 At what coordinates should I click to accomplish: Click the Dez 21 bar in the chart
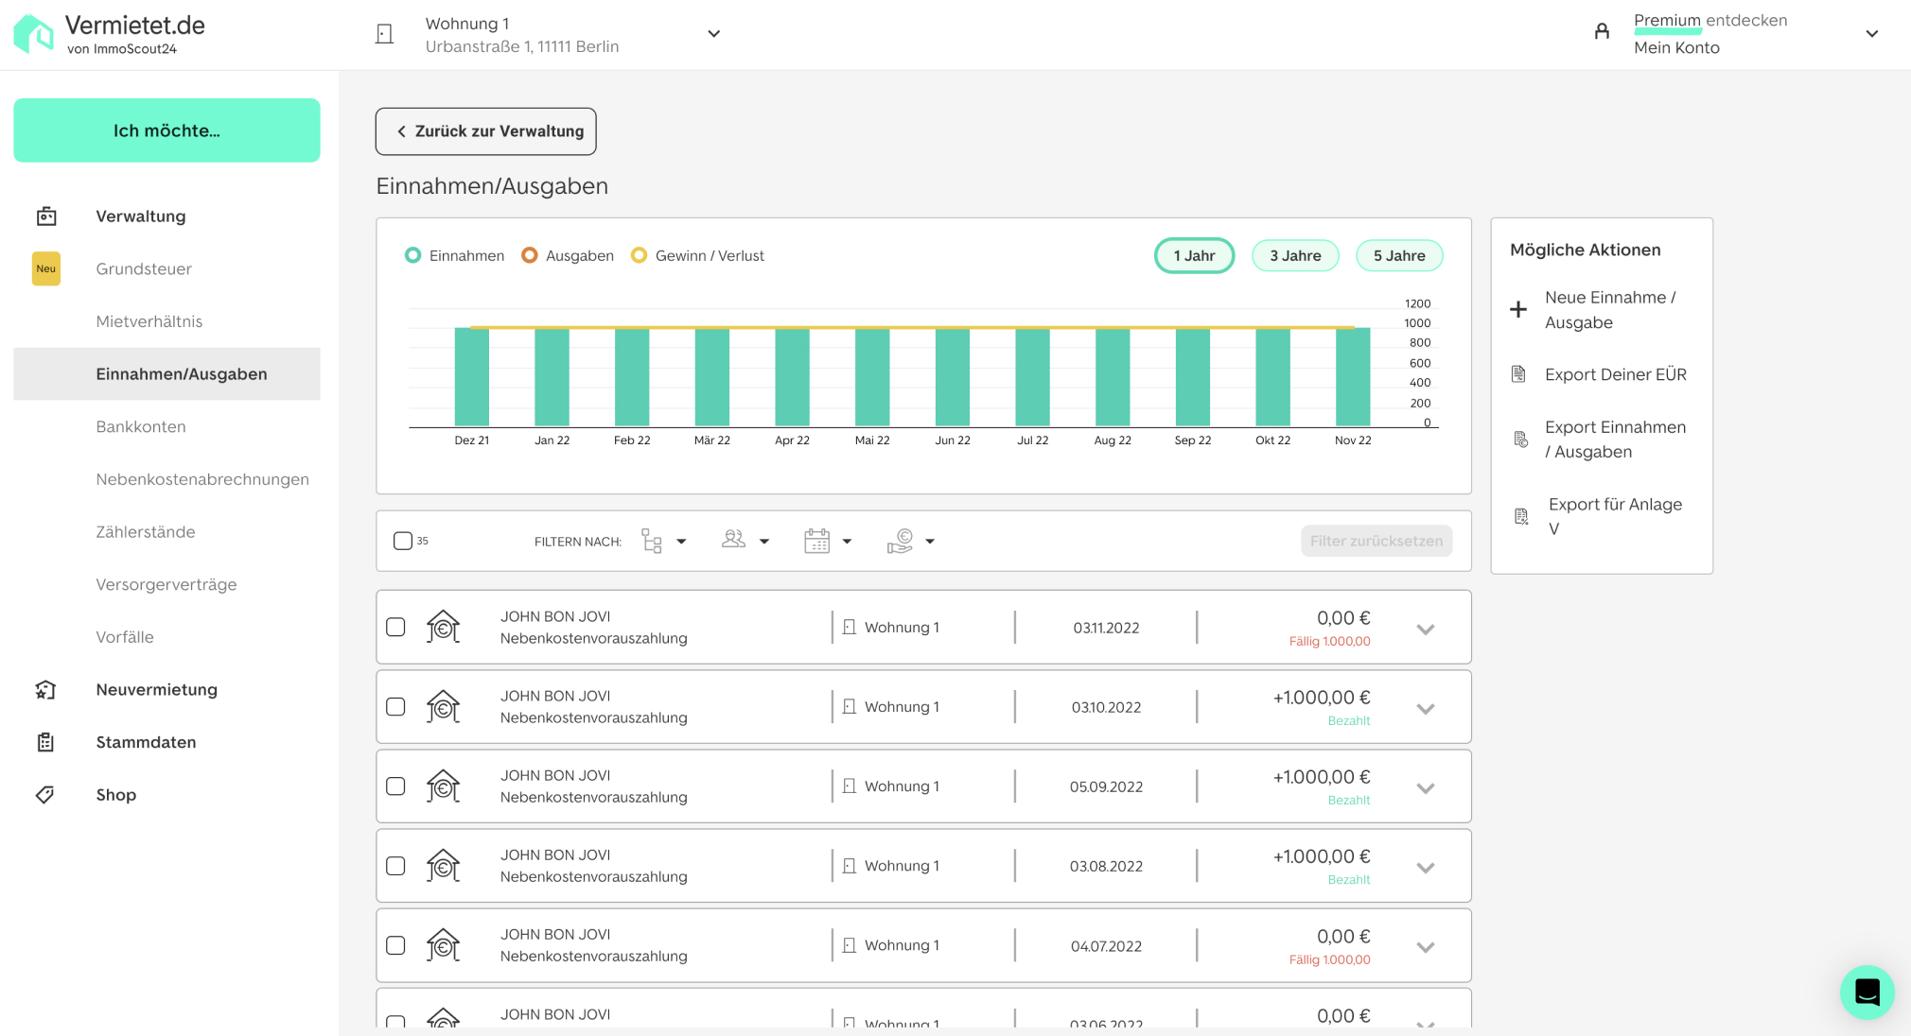(x=472, y=376)
